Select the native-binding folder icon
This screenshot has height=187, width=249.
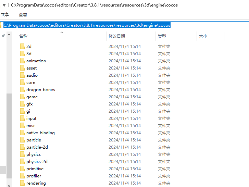click(x=22, y=133)
